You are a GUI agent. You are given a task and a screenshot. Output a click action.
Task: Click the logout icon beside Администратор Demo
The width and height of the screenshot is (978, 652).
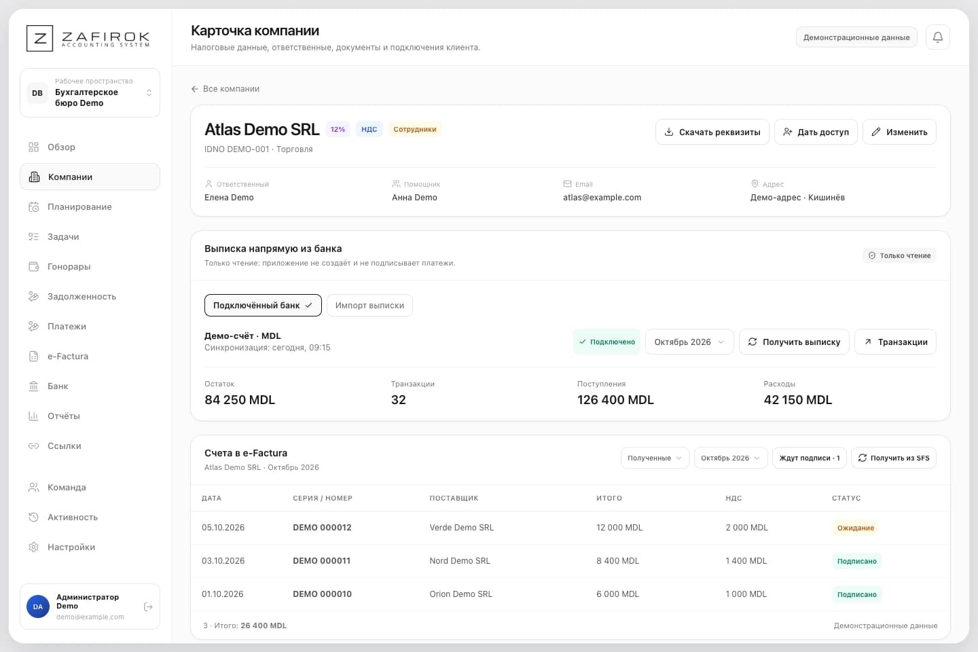tap(148, 606)
